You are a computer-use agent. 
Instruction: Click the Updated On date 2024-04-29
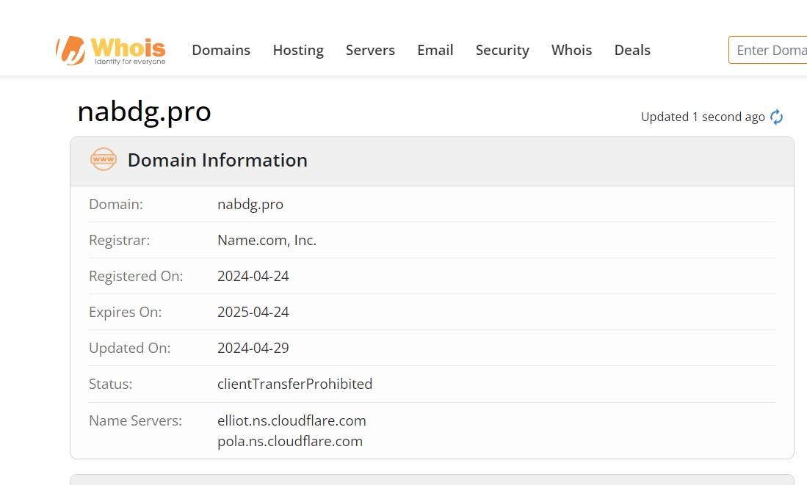pos(253,349)
